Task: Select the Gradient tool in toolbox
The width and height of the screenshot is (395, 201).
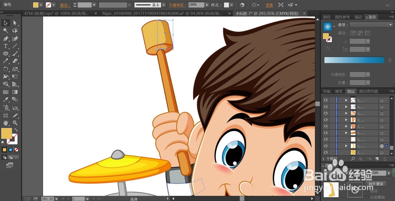Action: (x=15, y=92)
